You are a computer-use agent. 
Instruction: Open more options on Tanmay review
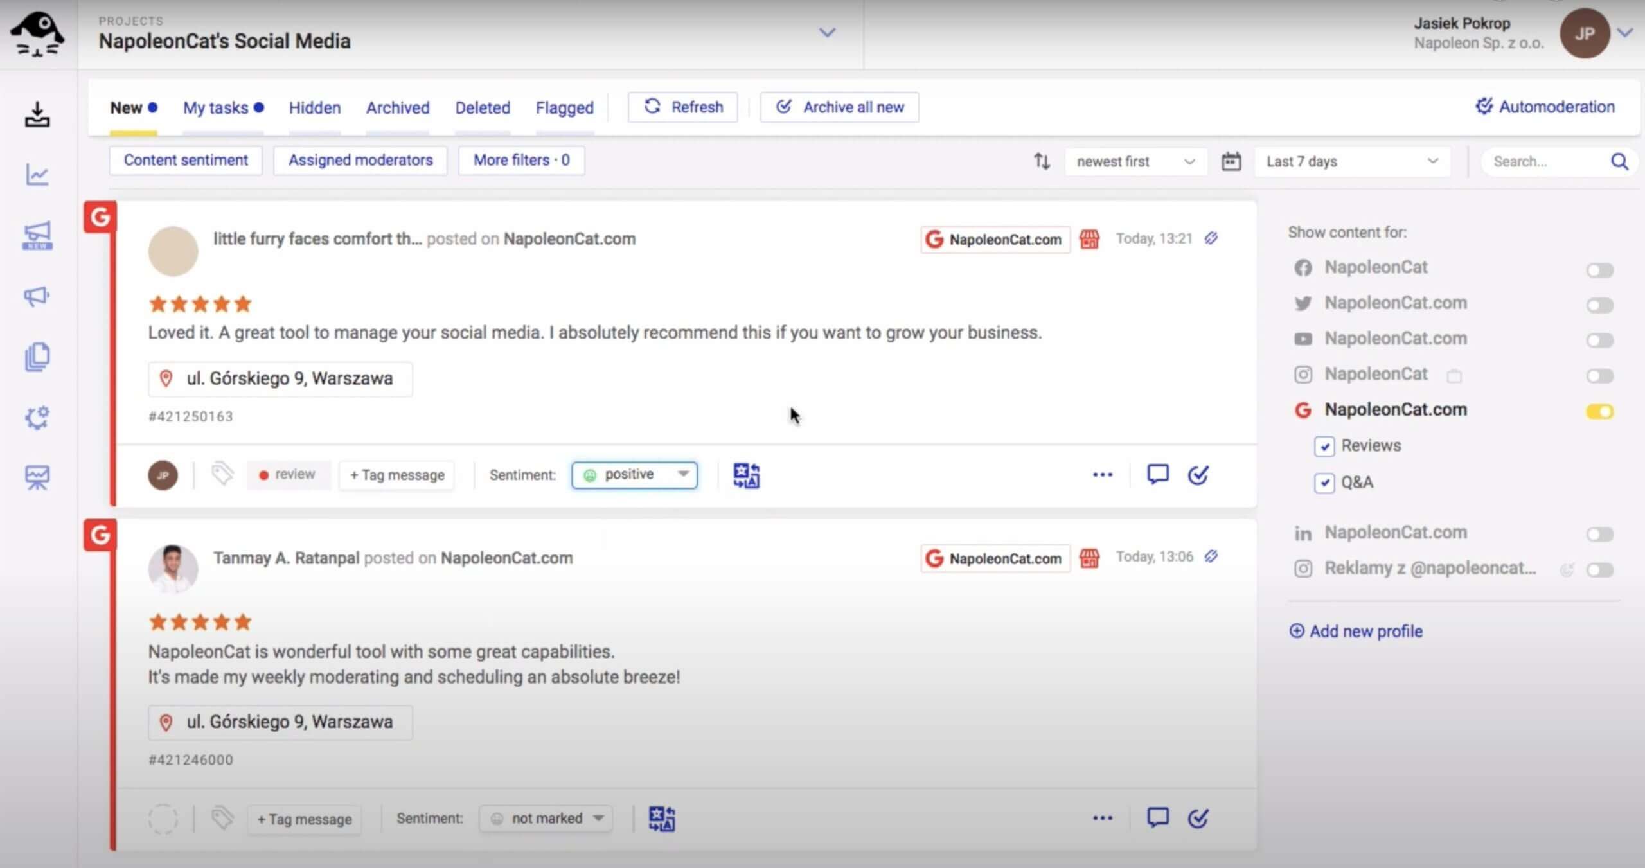1102,818
